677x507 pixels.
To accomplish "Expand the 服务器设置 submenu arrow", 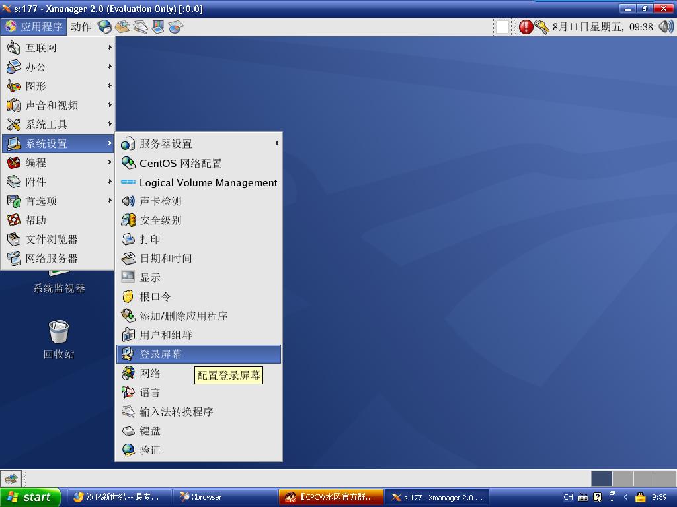I will point(277,143).
